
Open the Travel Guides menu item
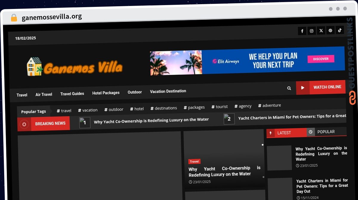(x=72, y=93)
